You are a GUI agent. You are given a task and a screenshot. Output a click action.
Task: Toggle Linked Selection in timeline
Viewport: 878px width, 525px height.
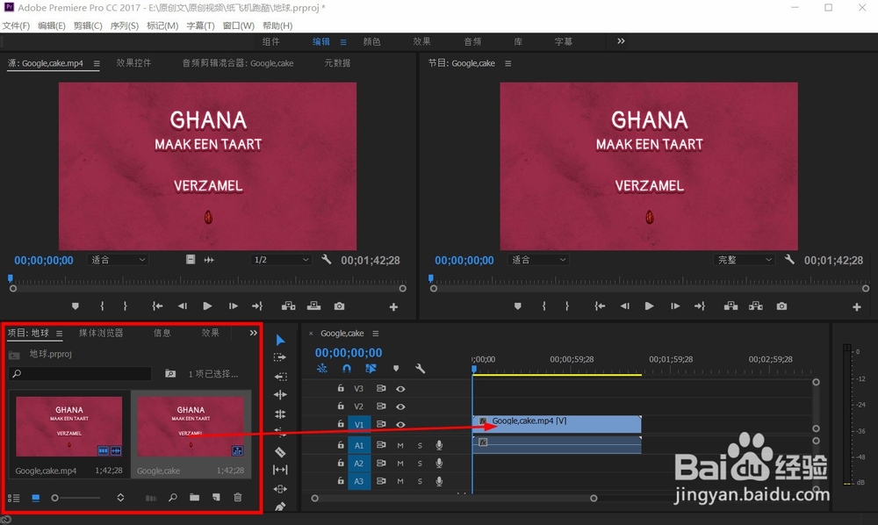[371, 368]
